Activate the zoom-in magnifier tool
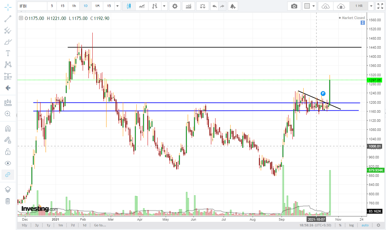386x230 pixels. click(8, 114)
